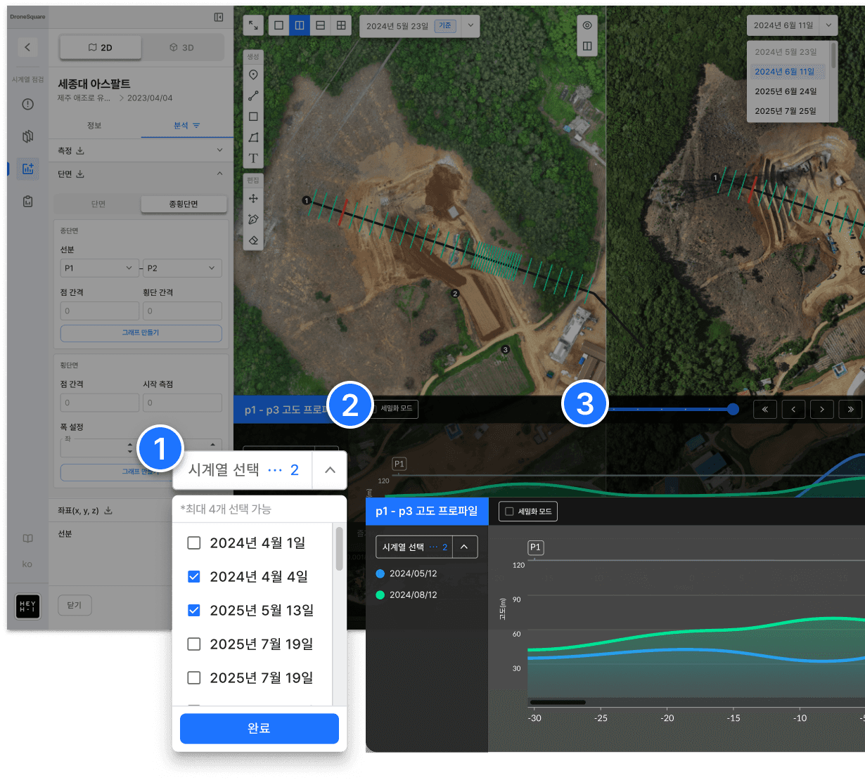
Task: Select the point marker creation tool
Action: (x=253, y=75)
